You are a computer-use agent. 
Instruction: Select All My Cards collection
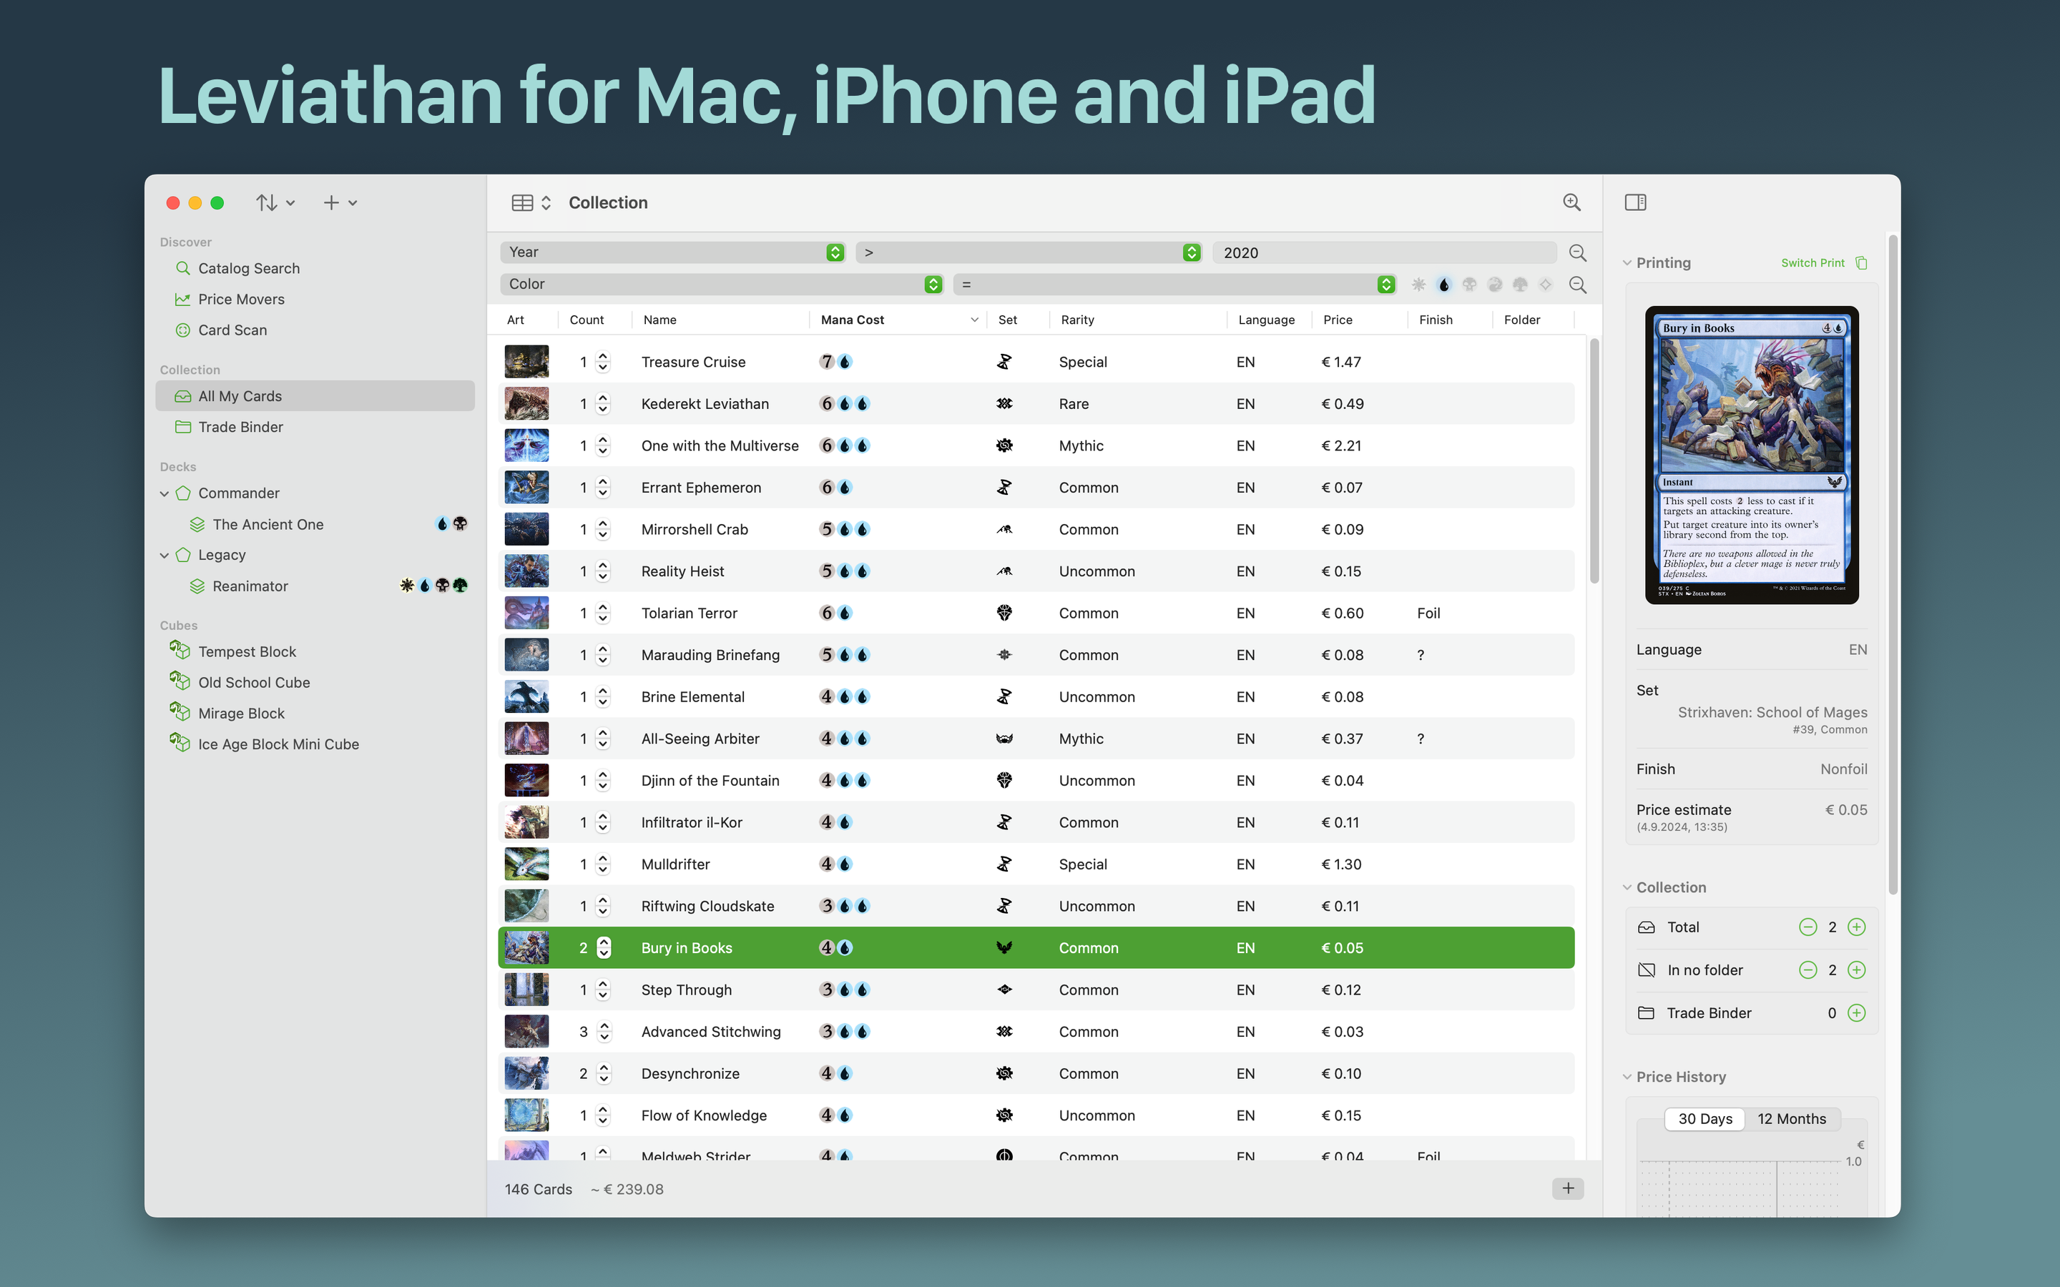[315, 396]
